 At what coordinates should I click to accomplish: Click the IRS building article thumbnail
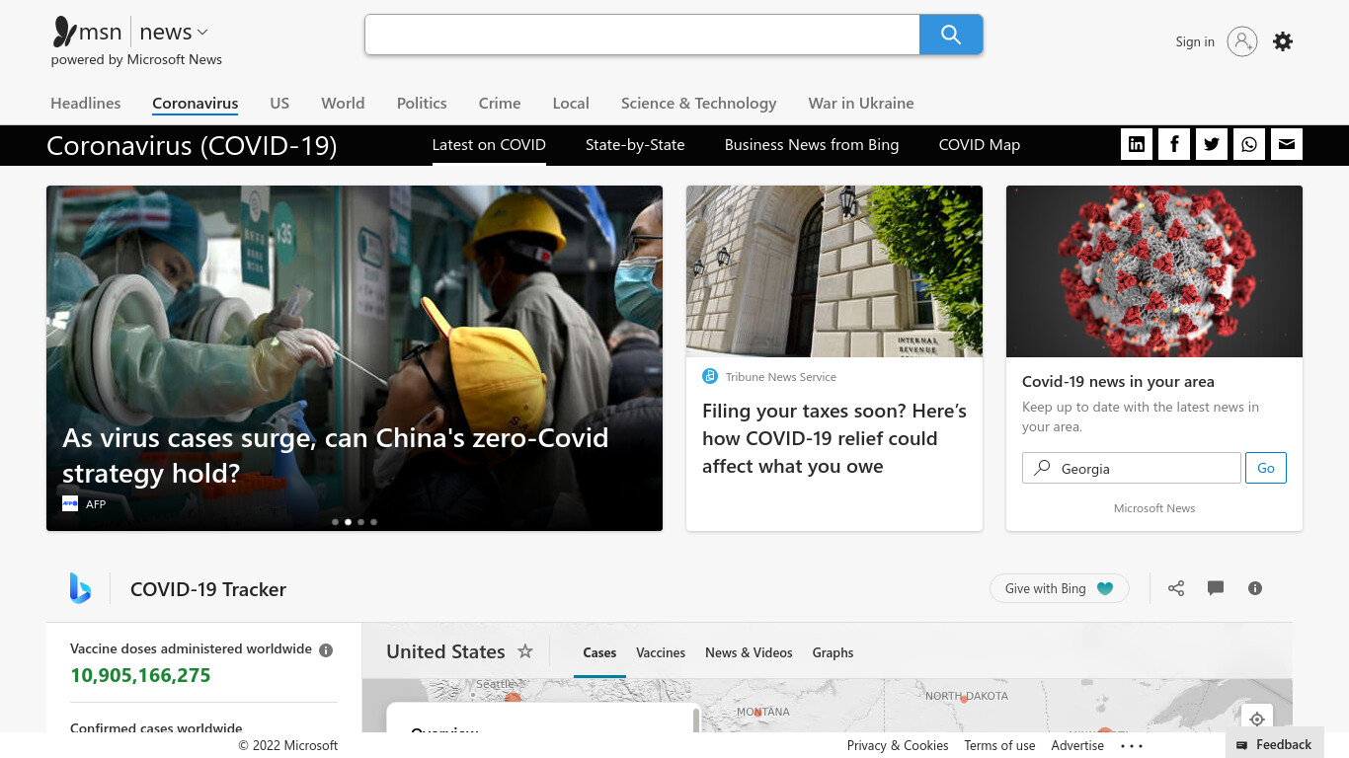[x=834, y=271]
